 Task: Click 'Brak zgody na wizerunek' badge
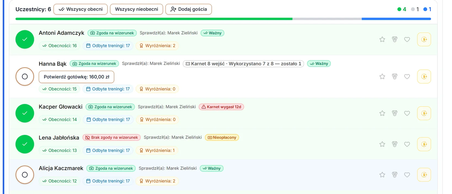pos(112,137)
